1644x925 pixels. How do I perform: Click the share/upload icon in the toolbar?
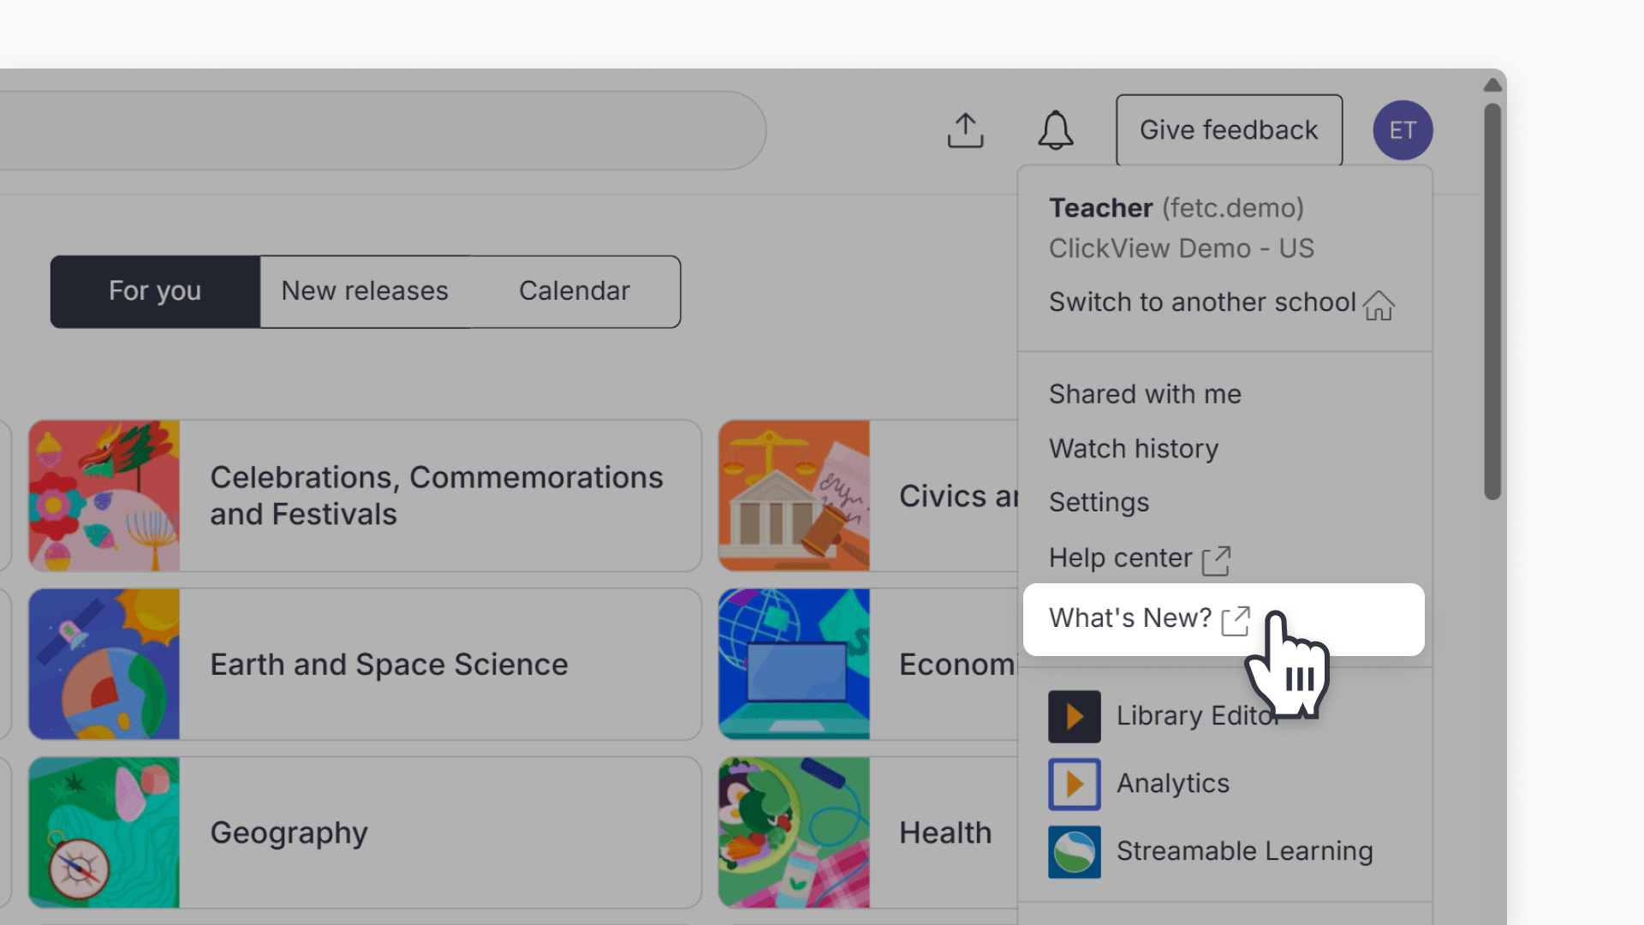(x=965, y=130)
